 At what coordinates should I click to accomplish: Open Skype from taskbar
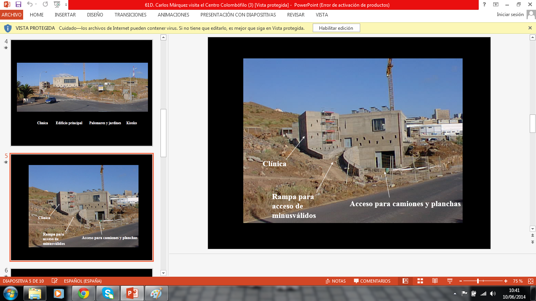click(108, 293)
